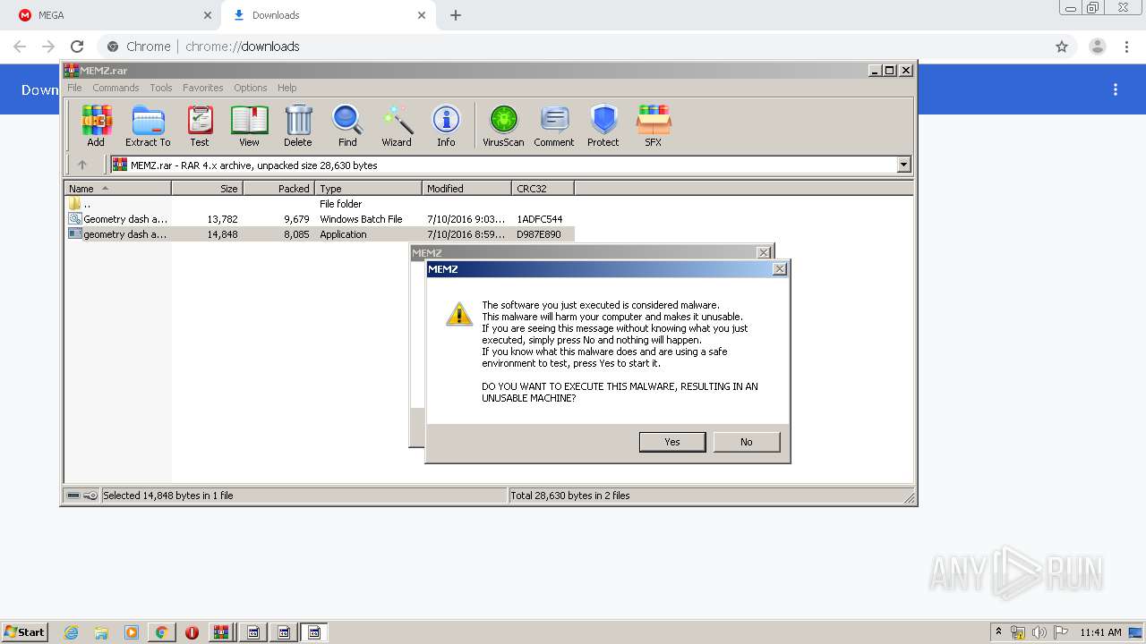The height and width of the screenshot is (644, 1146).
Task: Open the Comment tool
Action: (554, 125)
